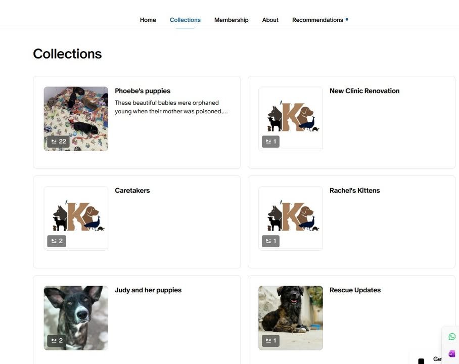Screen dimensions: 459x364
Task: Open the Rescue Updates collection title
Action: tap(355, 290)
